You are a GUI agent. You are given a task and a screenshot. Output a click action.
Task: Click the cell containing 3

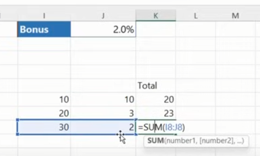(x=103, y=113)
